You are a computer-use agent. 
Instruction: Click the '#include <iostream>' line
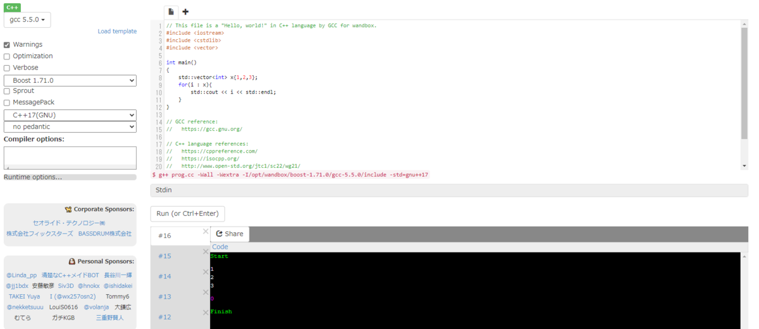[195, 33]
